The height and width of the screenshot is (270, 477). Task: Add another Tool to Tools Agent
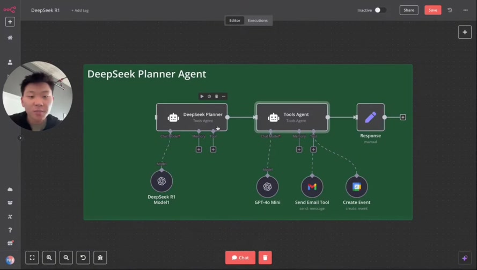(313, 149)
